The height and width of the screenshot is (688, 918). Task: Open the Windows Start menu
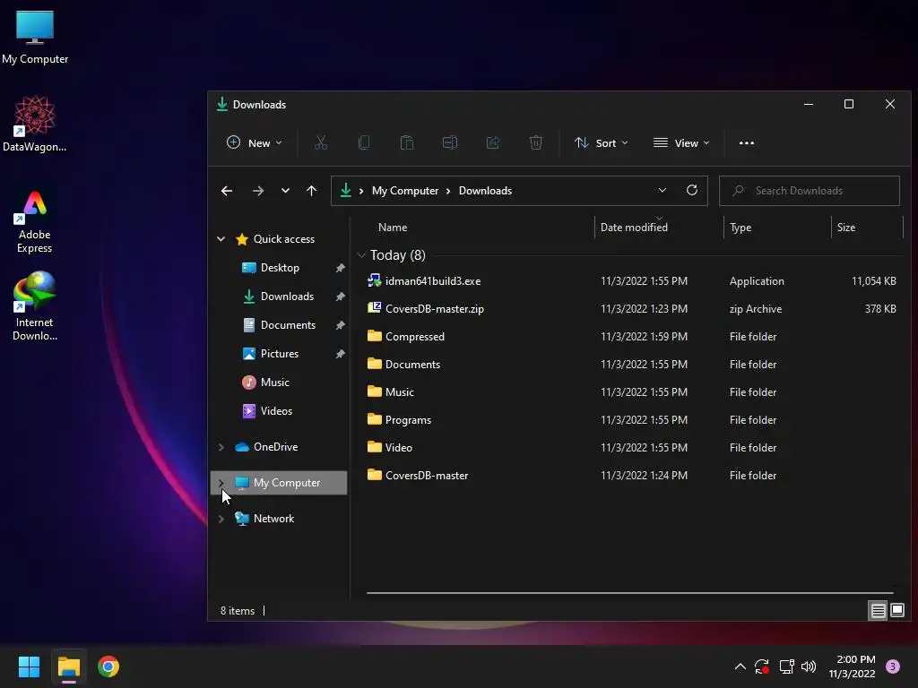[x=29, y=666]
